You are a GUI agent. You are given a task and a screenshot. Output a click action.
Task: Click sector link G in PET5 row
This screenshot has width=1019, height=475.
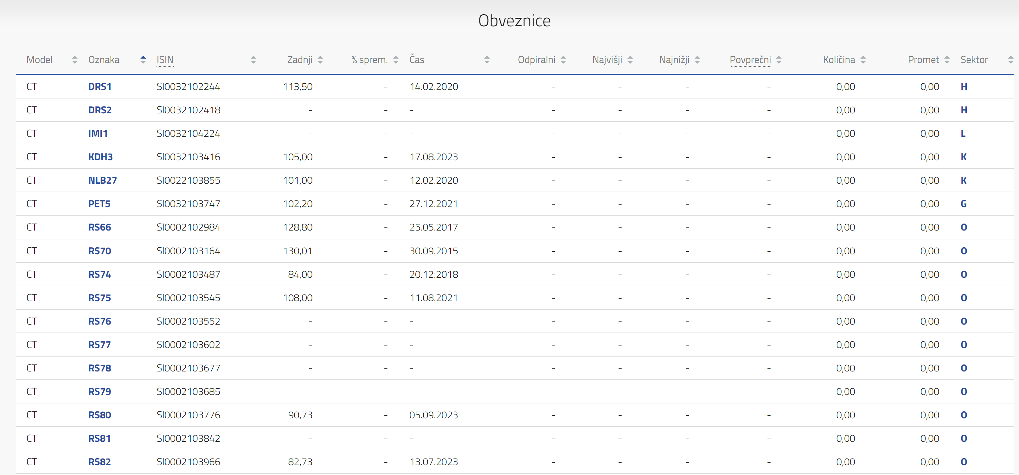coord(964,204)
